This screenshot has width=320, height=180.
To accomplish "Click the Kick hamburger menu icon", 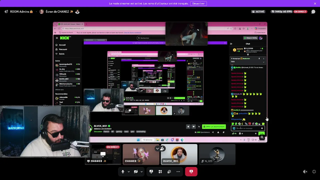I will point(57,38).
